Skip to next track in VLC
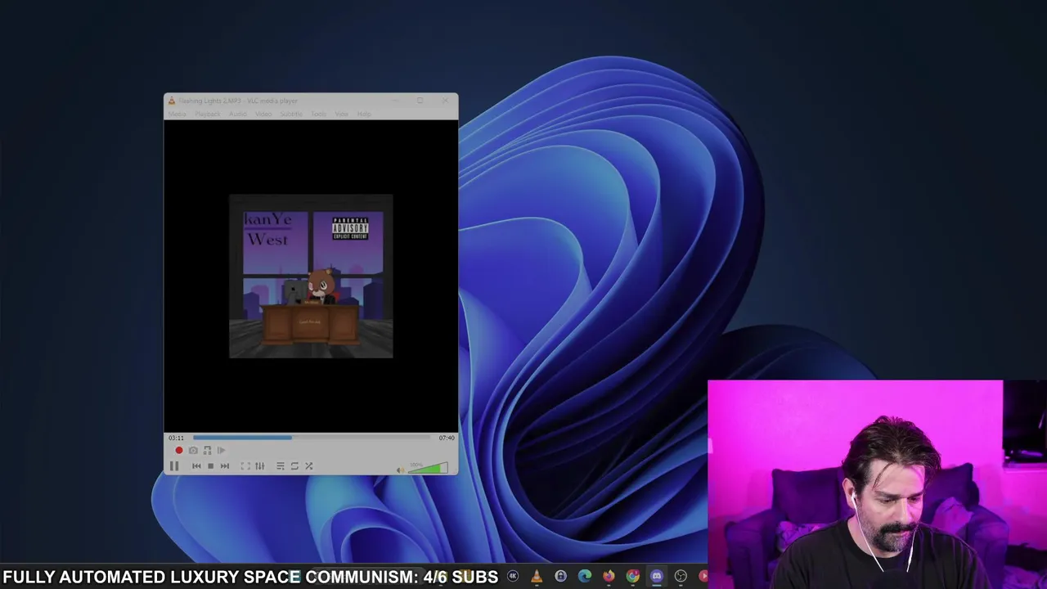Screen dimensions: 1047x589 pyautogui.click(x=225, y=466)
